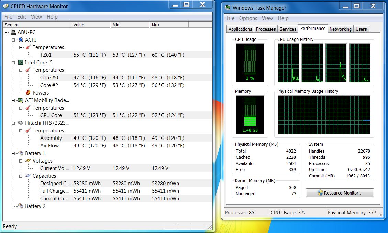Collapse the Intel Core i5 node
388x233 pixels.
coord(13,63)
